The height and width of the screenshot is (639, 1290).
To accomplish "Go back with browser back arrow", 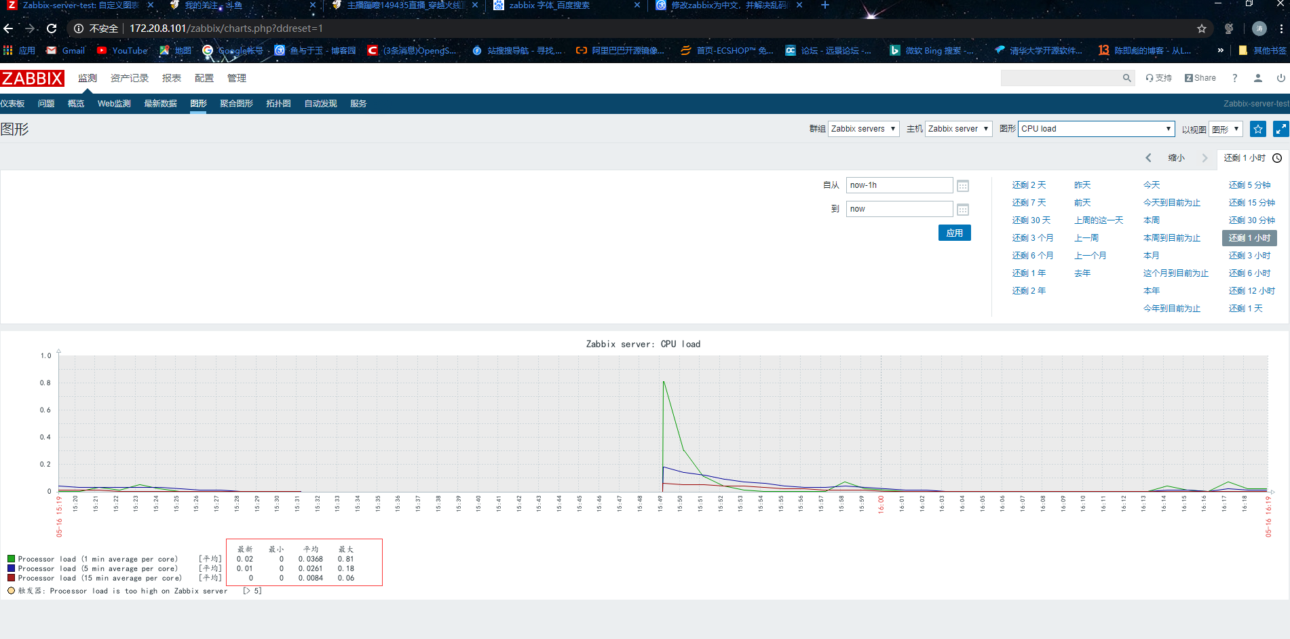I will [x=8, y=28].
